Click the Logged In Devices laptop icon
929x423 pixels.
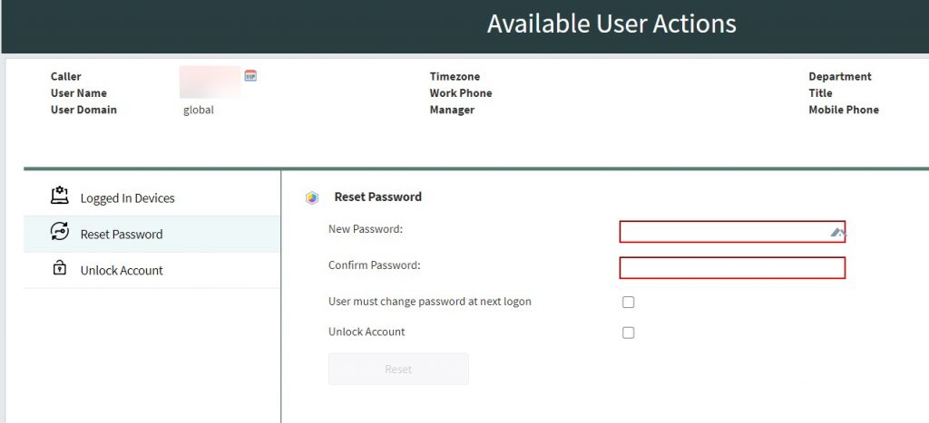(x=59, y=196)
